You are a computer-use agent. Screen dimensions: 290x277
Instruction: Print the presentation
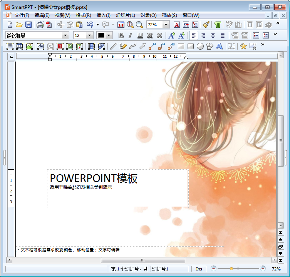point(40,25)
